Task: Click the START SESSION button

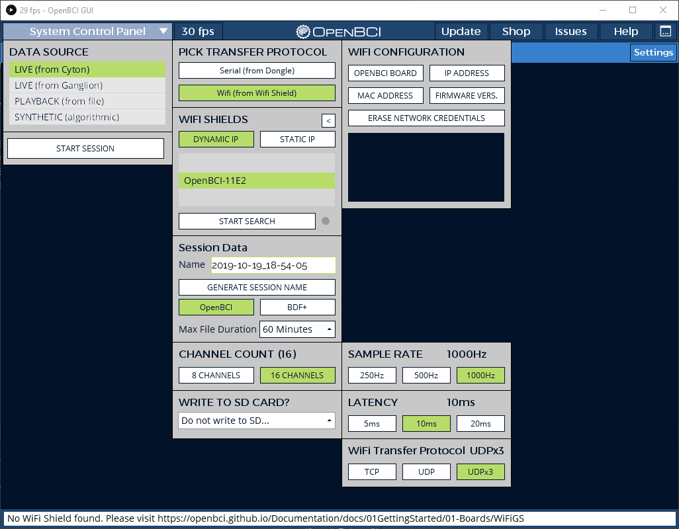Action: click(85, 148)
